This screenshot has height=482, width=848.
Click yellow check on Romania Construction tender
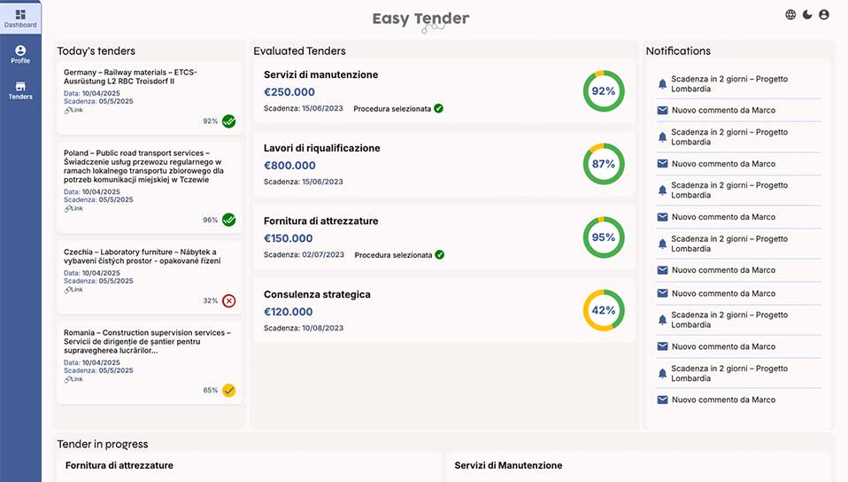[228, 391]
